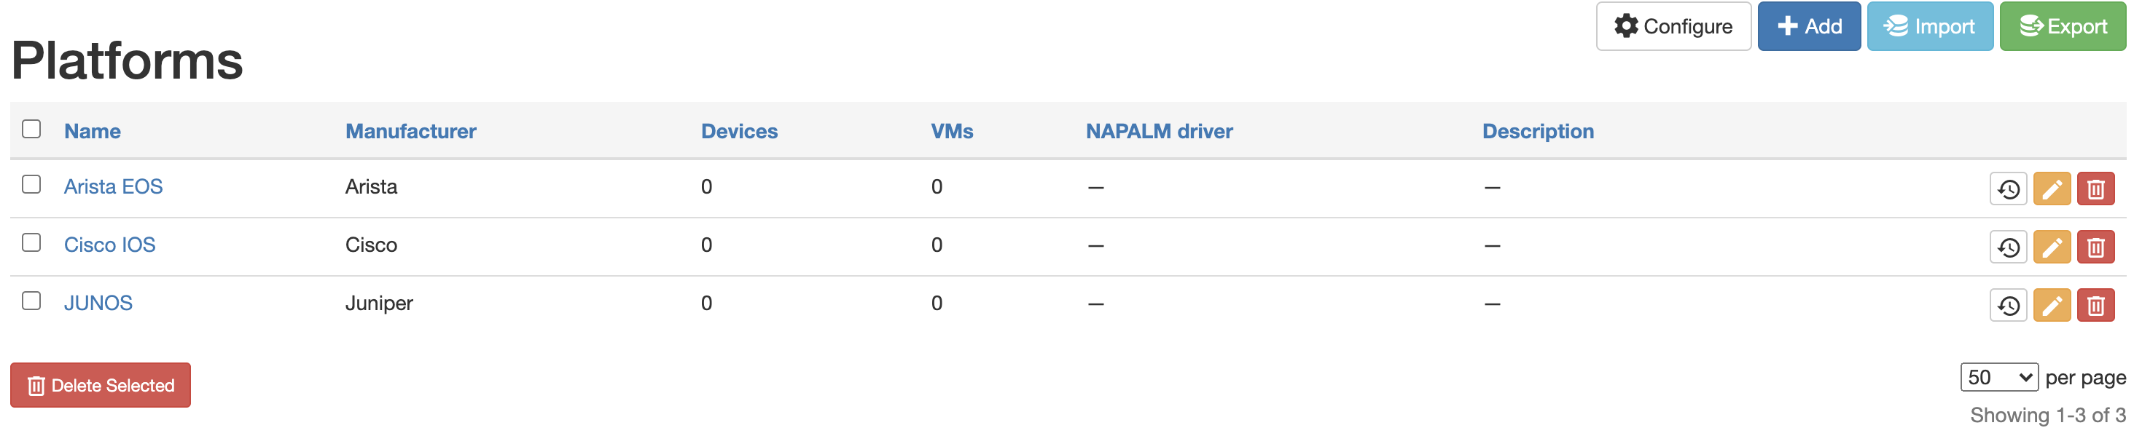The height and width of the screenshot is (428, 2134).
Task: Delete the selected platforms
Action: [99, 385]
